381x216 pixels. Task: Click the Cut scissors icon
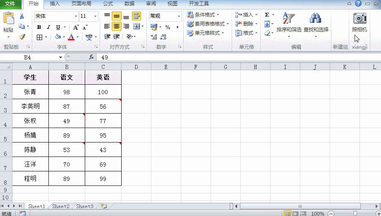(x=22, y=16)
